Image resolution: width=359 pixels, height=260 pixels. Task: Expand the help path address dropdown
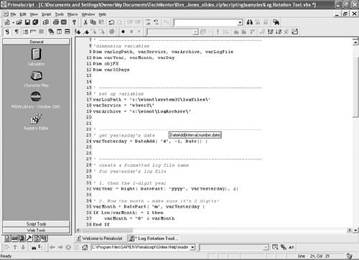(x=192, y=247)
